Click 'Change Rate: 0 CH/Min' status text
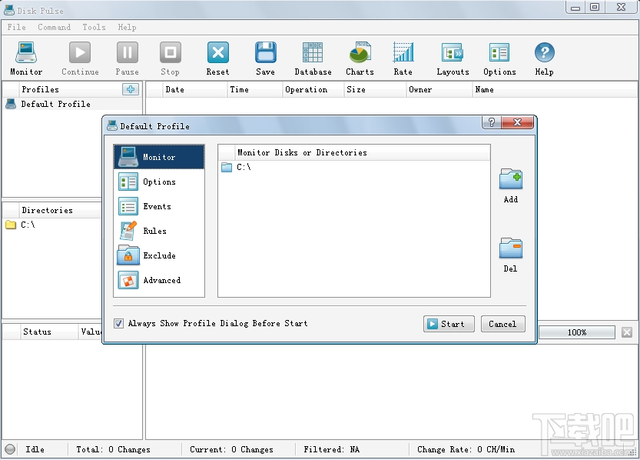 pos(466,449)
